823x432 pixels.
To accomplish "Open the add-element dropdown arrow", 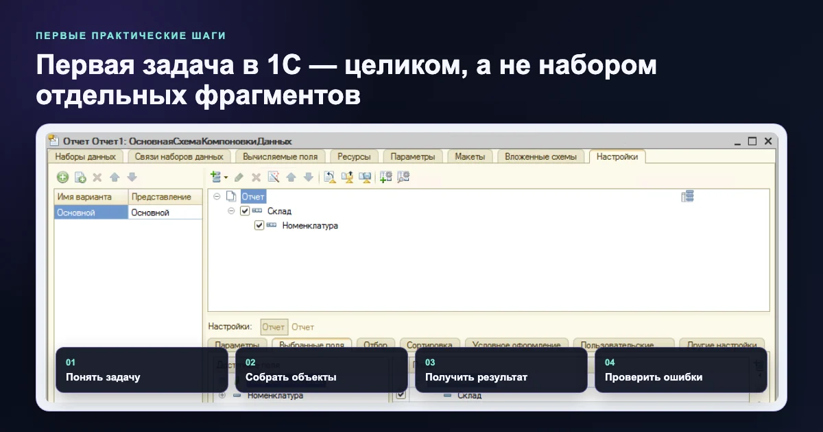I will (224, 178).
